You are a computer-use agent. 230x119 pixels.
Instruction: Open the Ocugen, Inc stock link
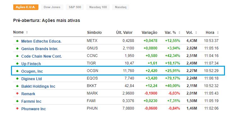[32, 71]
